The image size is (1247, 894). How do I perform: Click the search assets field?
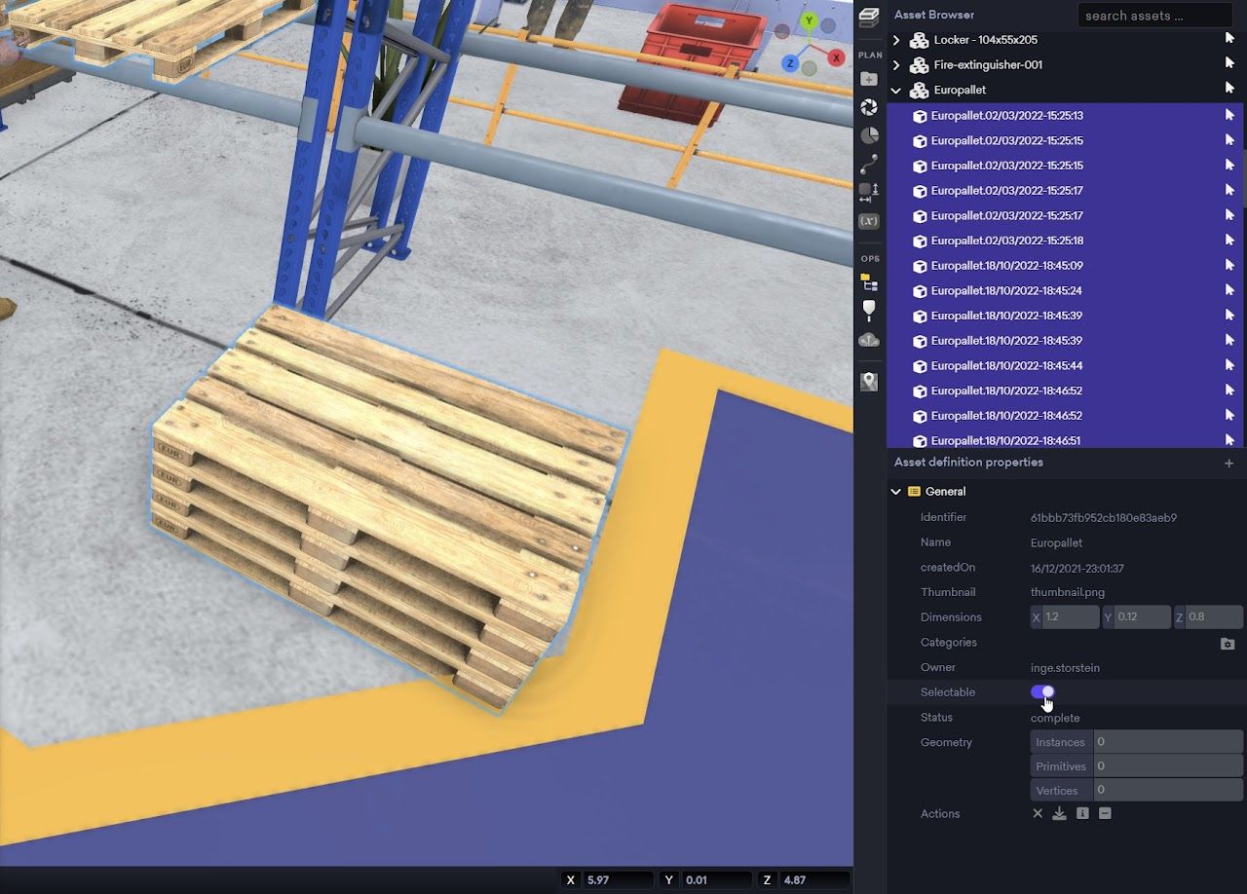point(1154,16)
